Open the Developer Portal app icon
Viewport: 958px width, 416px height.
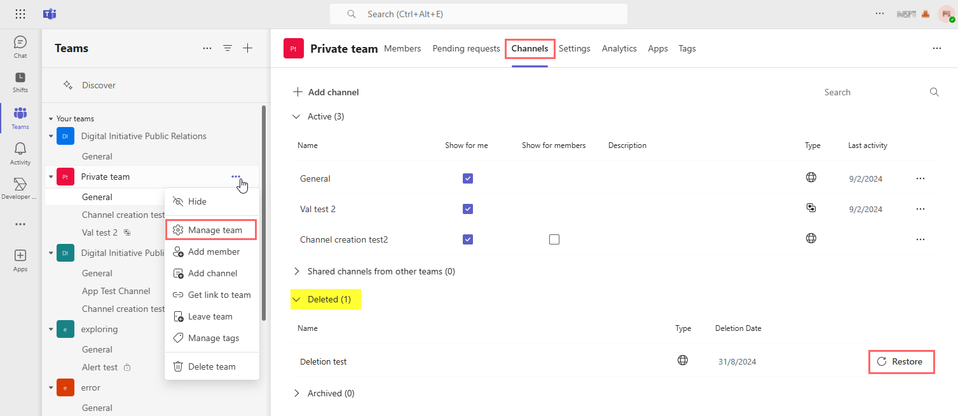[x=20, y=185]
